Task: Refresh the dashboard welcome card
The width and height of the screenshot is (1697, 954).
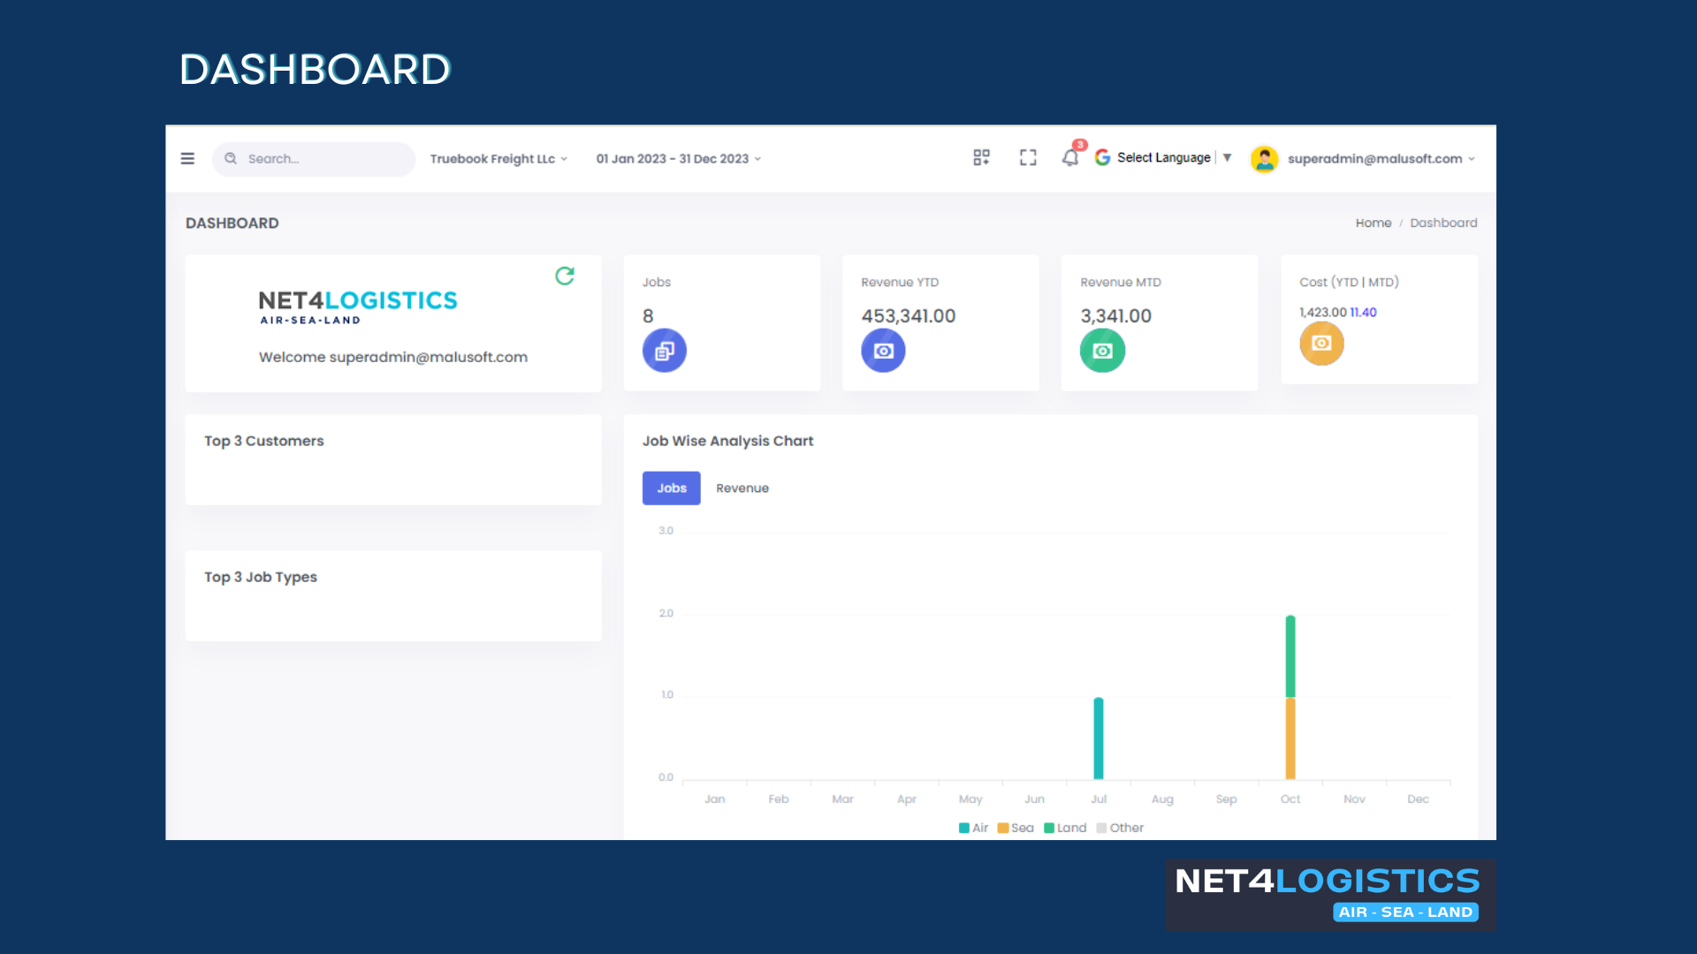Action: point(565,276)
